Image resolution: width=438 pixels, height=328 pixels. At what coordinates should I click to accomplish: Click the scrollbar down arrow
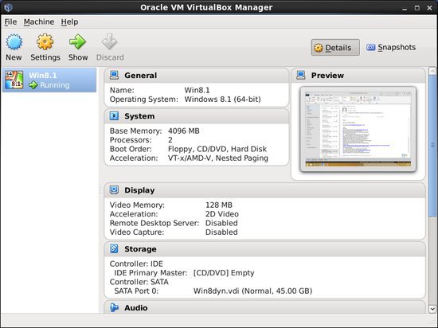[x=432, y=309]
